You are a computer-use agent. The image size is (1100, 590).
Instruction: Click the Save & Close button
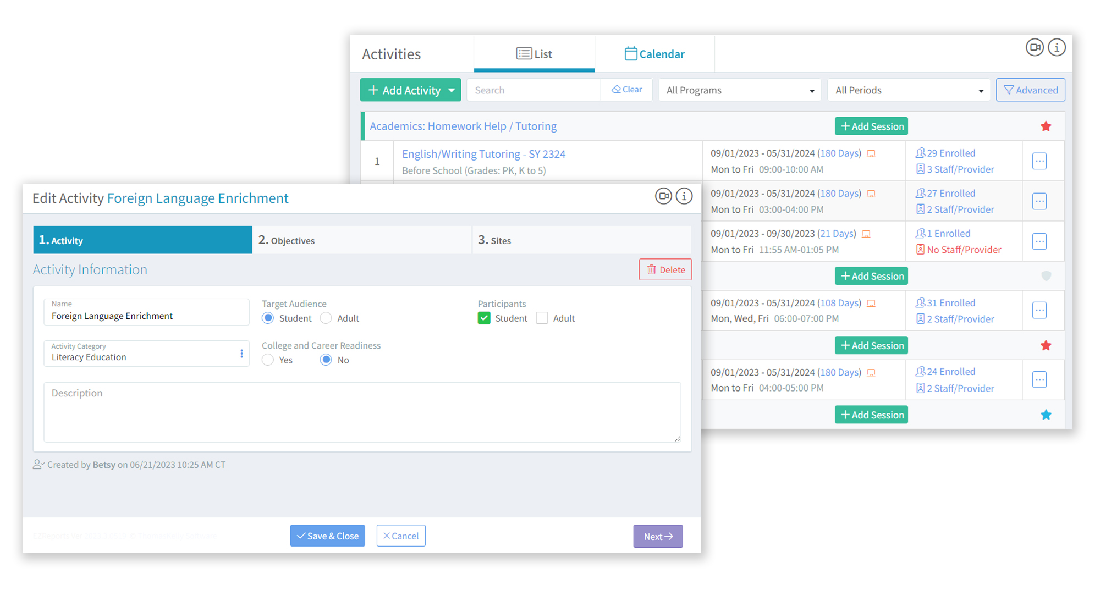click(327, 536)
